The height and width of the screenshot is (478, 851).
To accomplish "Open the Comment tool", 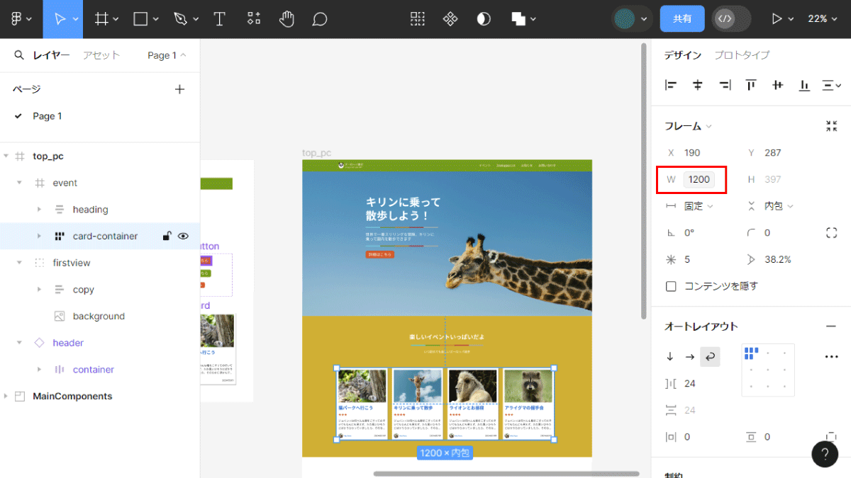I will point(320,19).
